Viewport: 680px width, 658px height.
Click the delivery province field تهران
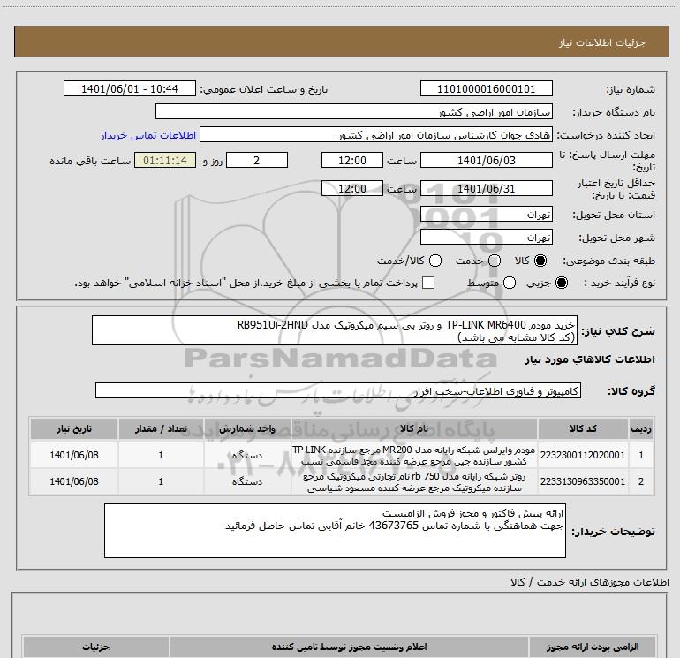point(486,214)
